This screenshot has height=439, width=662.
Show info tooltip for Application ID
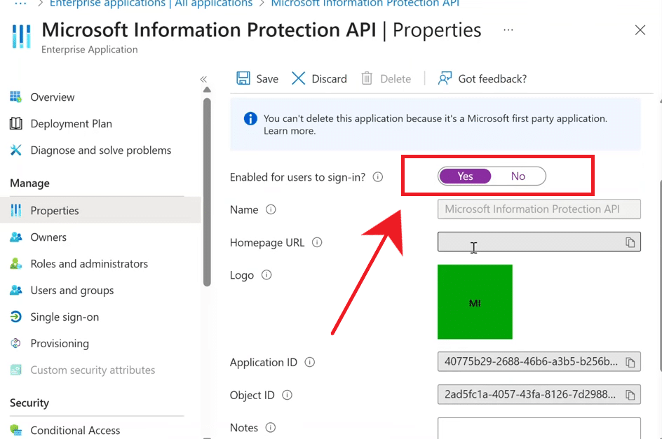click(310, 362)
